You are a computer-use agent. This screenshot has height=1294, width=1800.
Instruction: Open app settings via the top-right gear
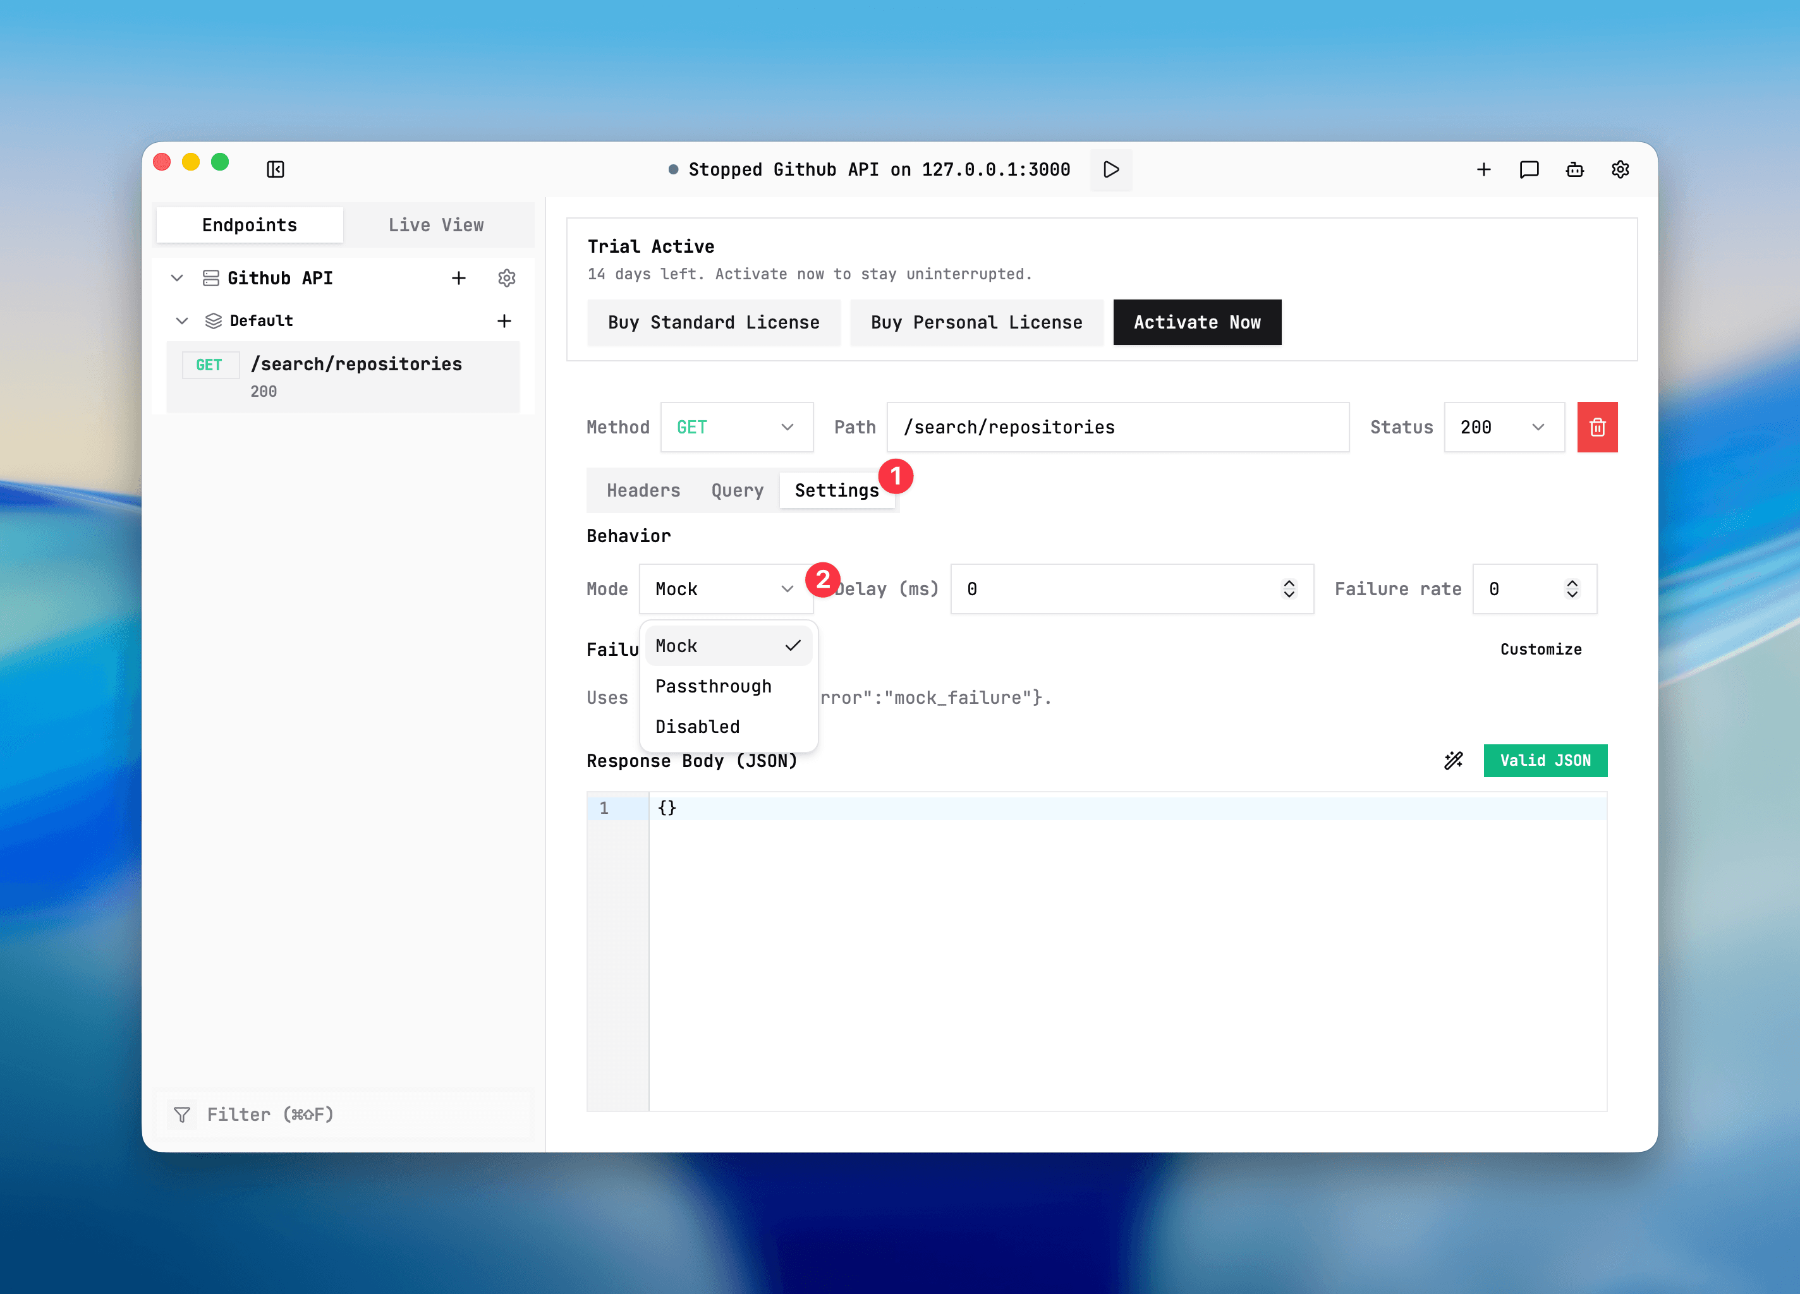point(1620,169)
